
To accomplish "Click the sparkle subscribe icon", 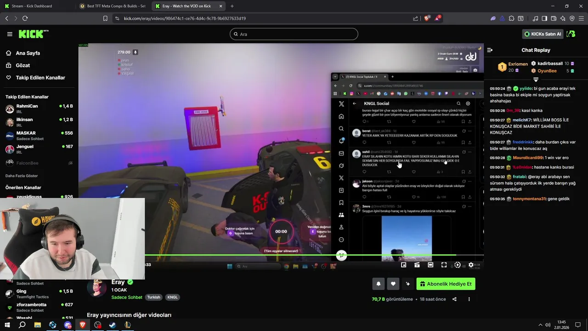I will tap(407, 284).
